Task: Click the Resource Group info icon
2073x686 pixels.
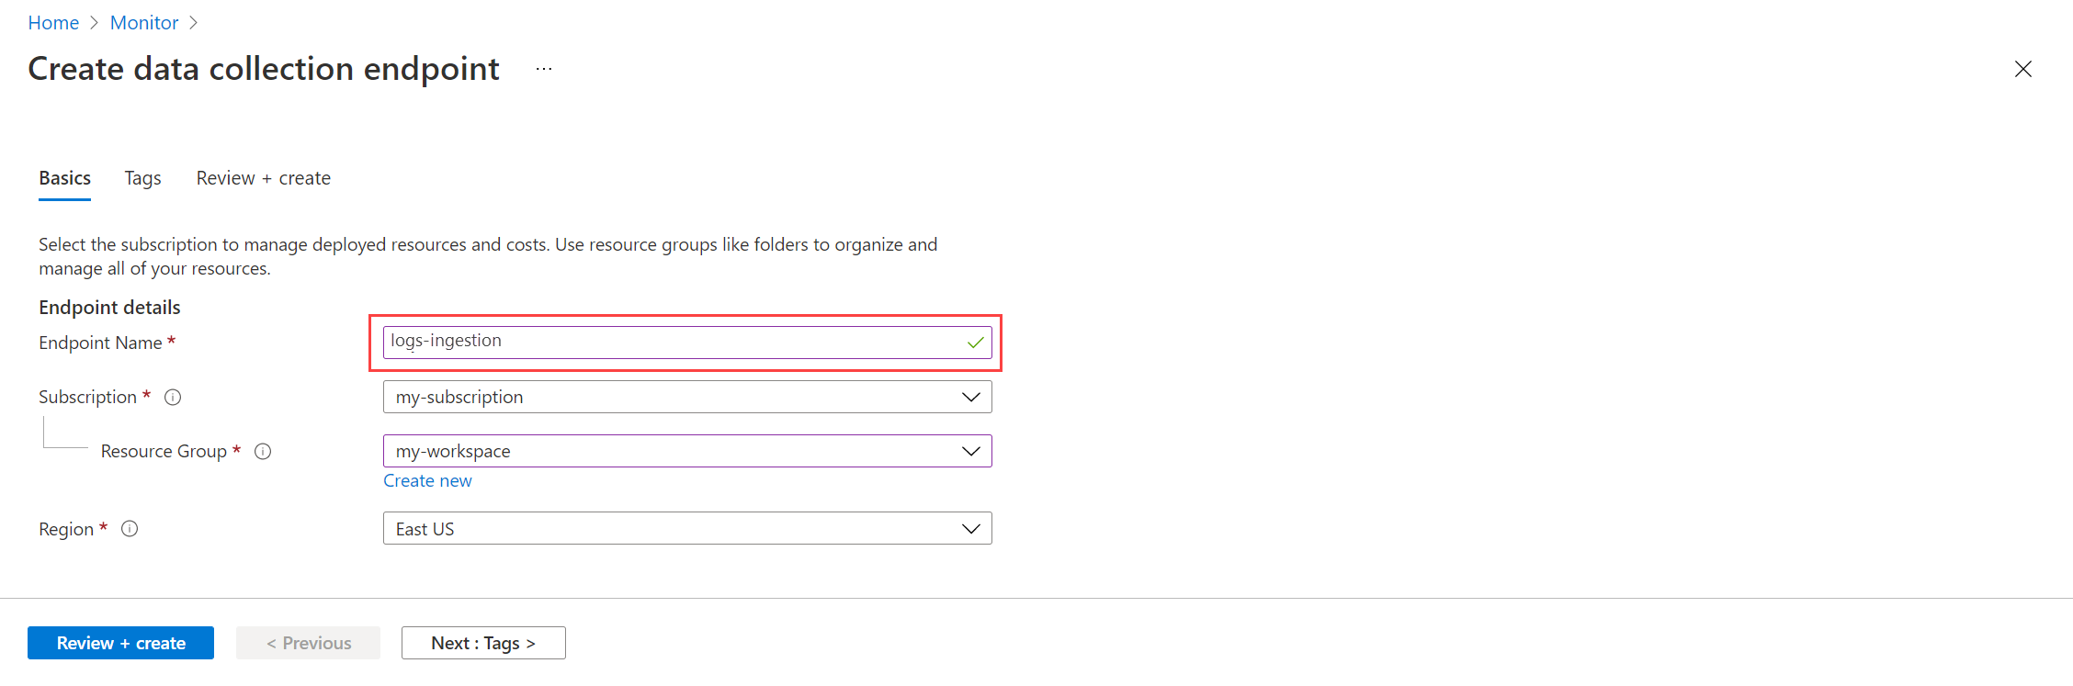Action: tap(263, 451)
